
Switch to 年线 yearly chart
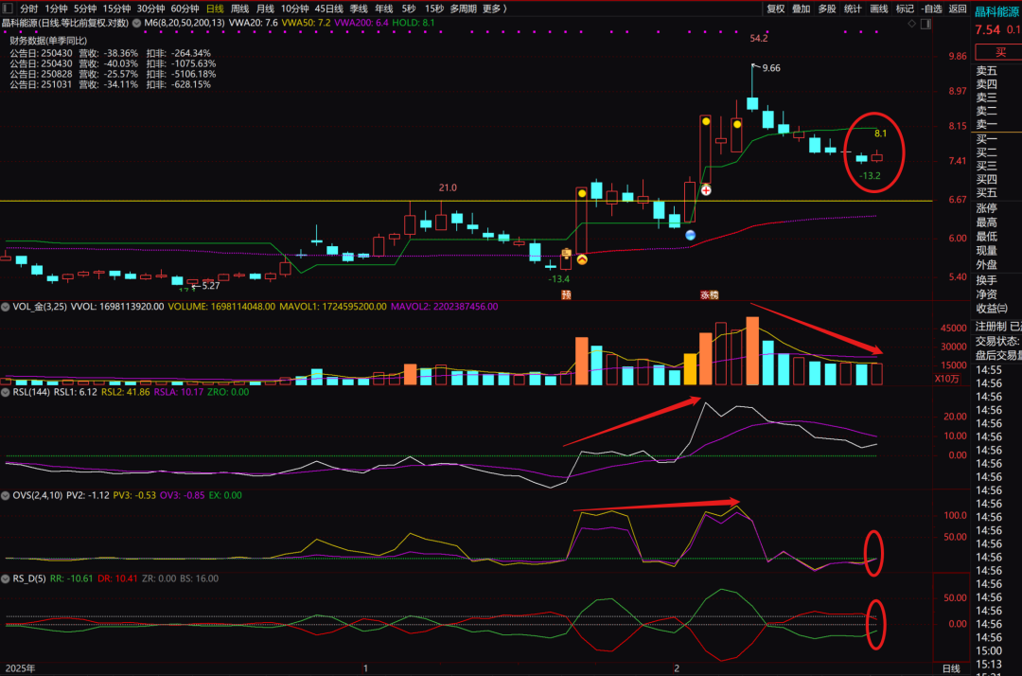384,9
